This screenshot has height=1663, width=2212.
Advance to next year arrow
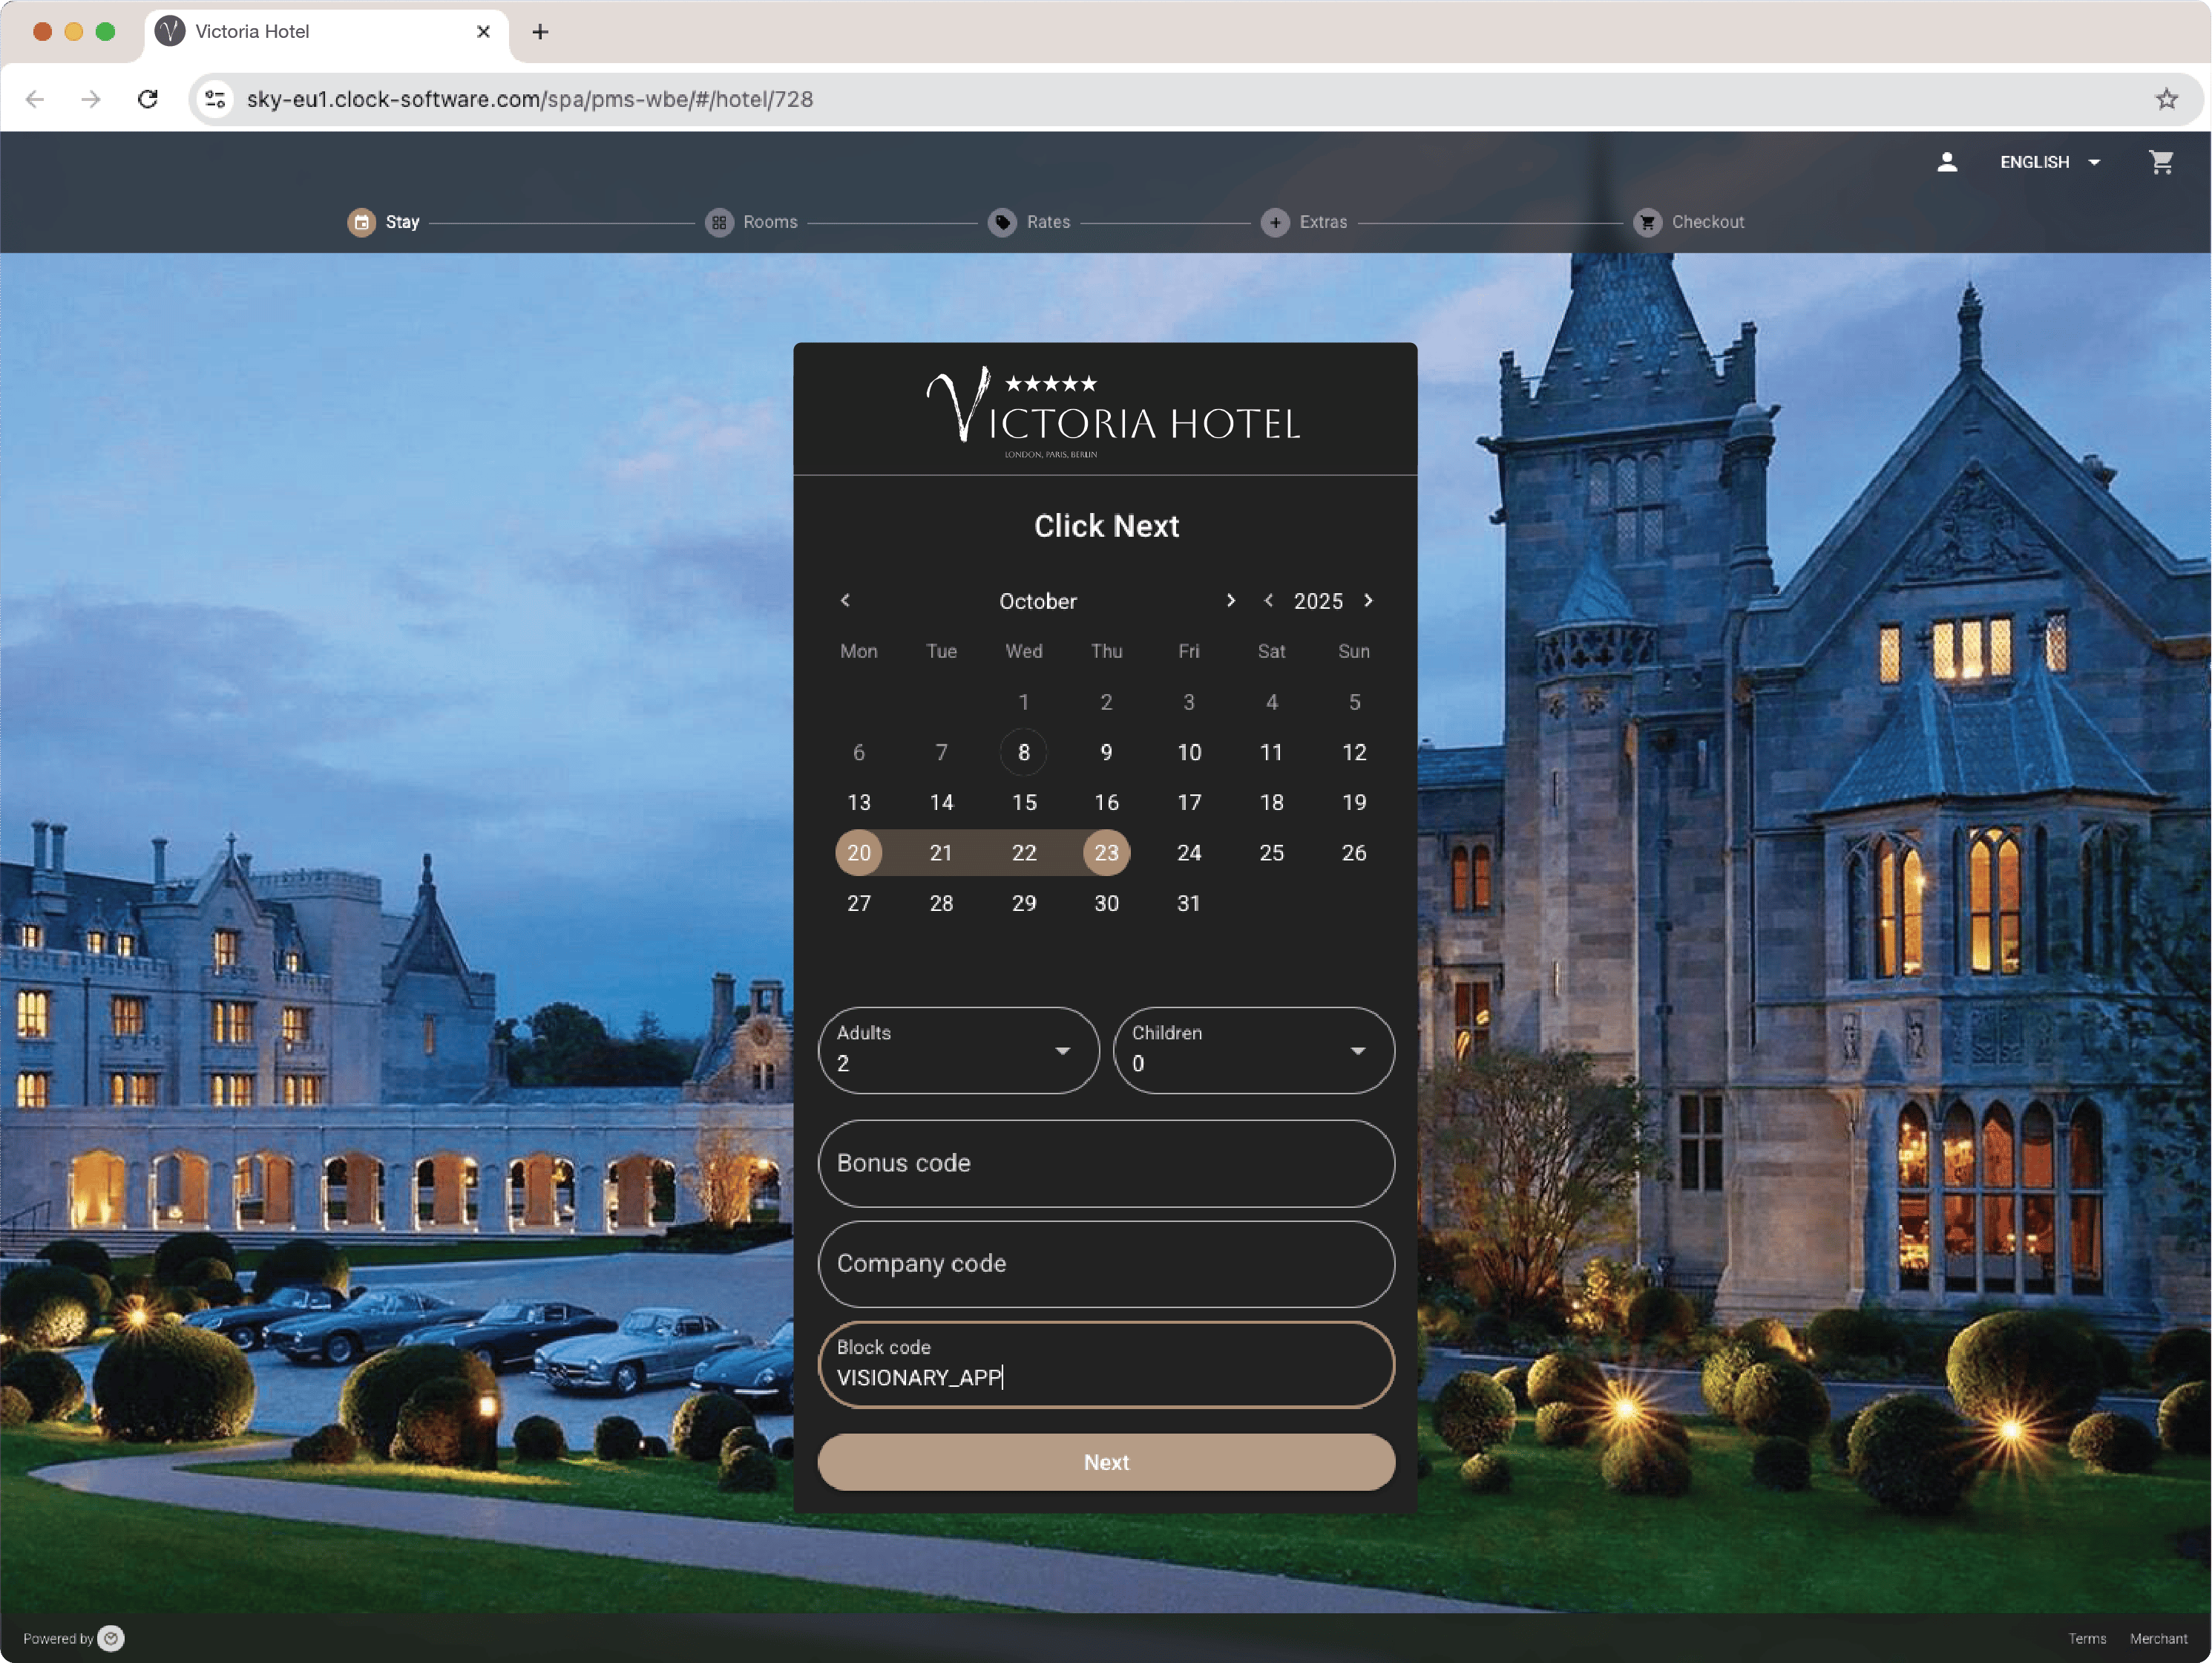click(1368, 601)
